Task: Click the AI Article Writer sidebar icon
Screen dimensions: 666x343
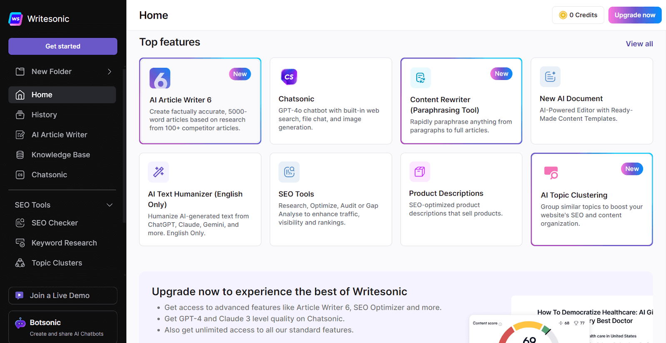Action: coord(20,135)
